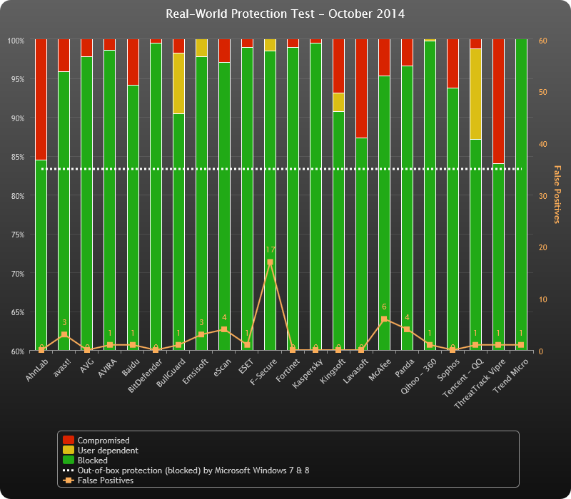Select the AVIRA x-axis label

click(108, 368)
